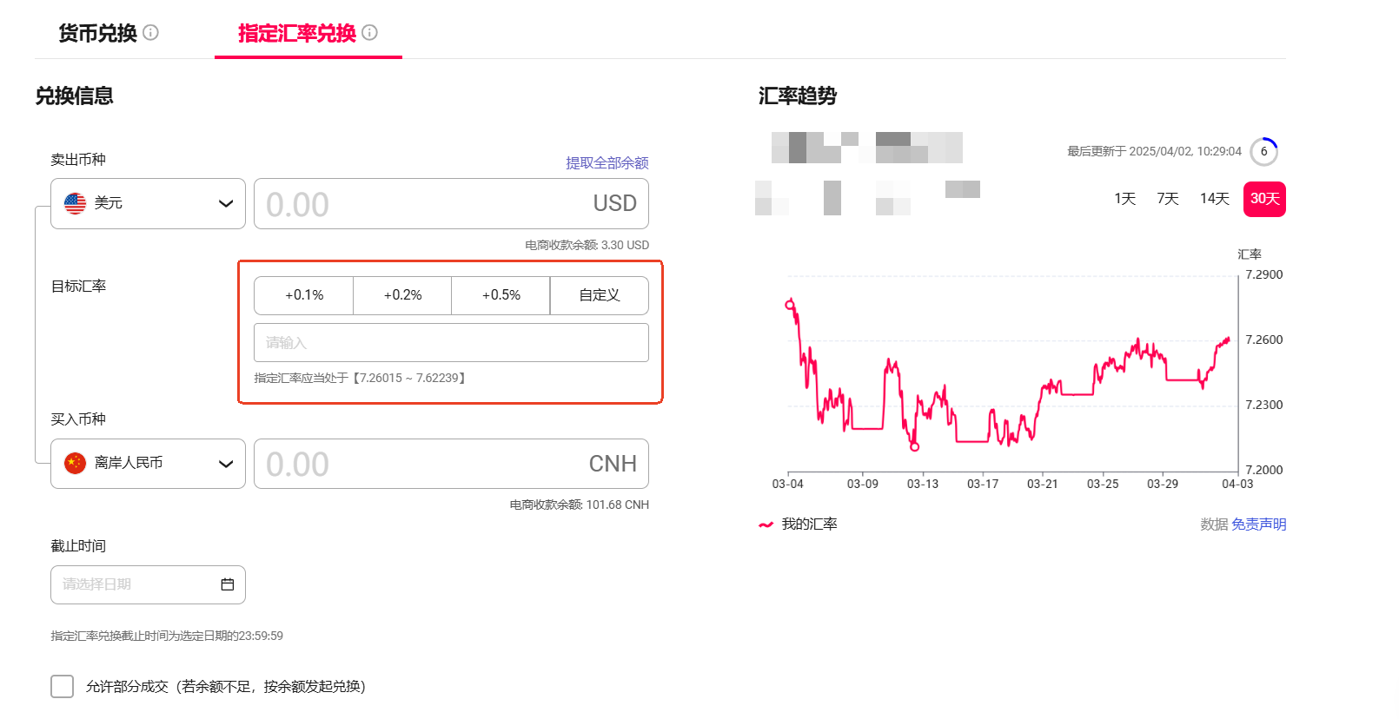Click the 我的汇率 legend line icon

click(766, 524)
